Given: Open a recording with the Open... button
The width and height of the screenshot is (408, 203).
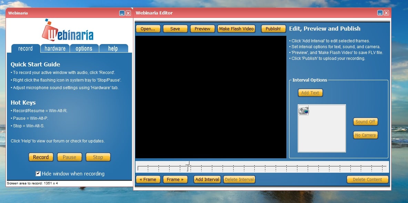Looking at the screenshot, I should [x=148, y=29].
